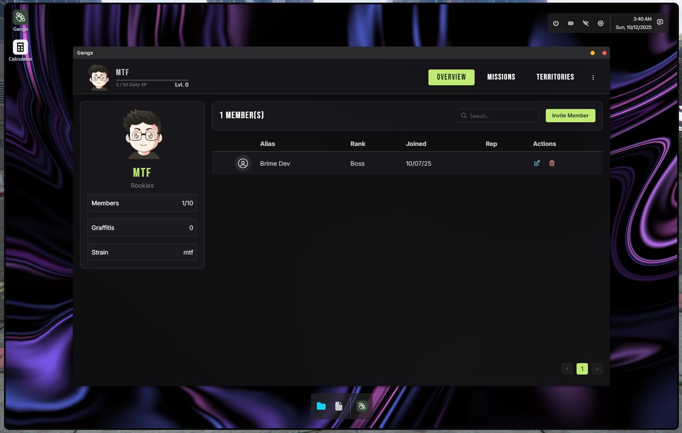Screen dimensions: 682x433
Task: Click the 3:40 AM clock in the tray
Action: [642, 19]
